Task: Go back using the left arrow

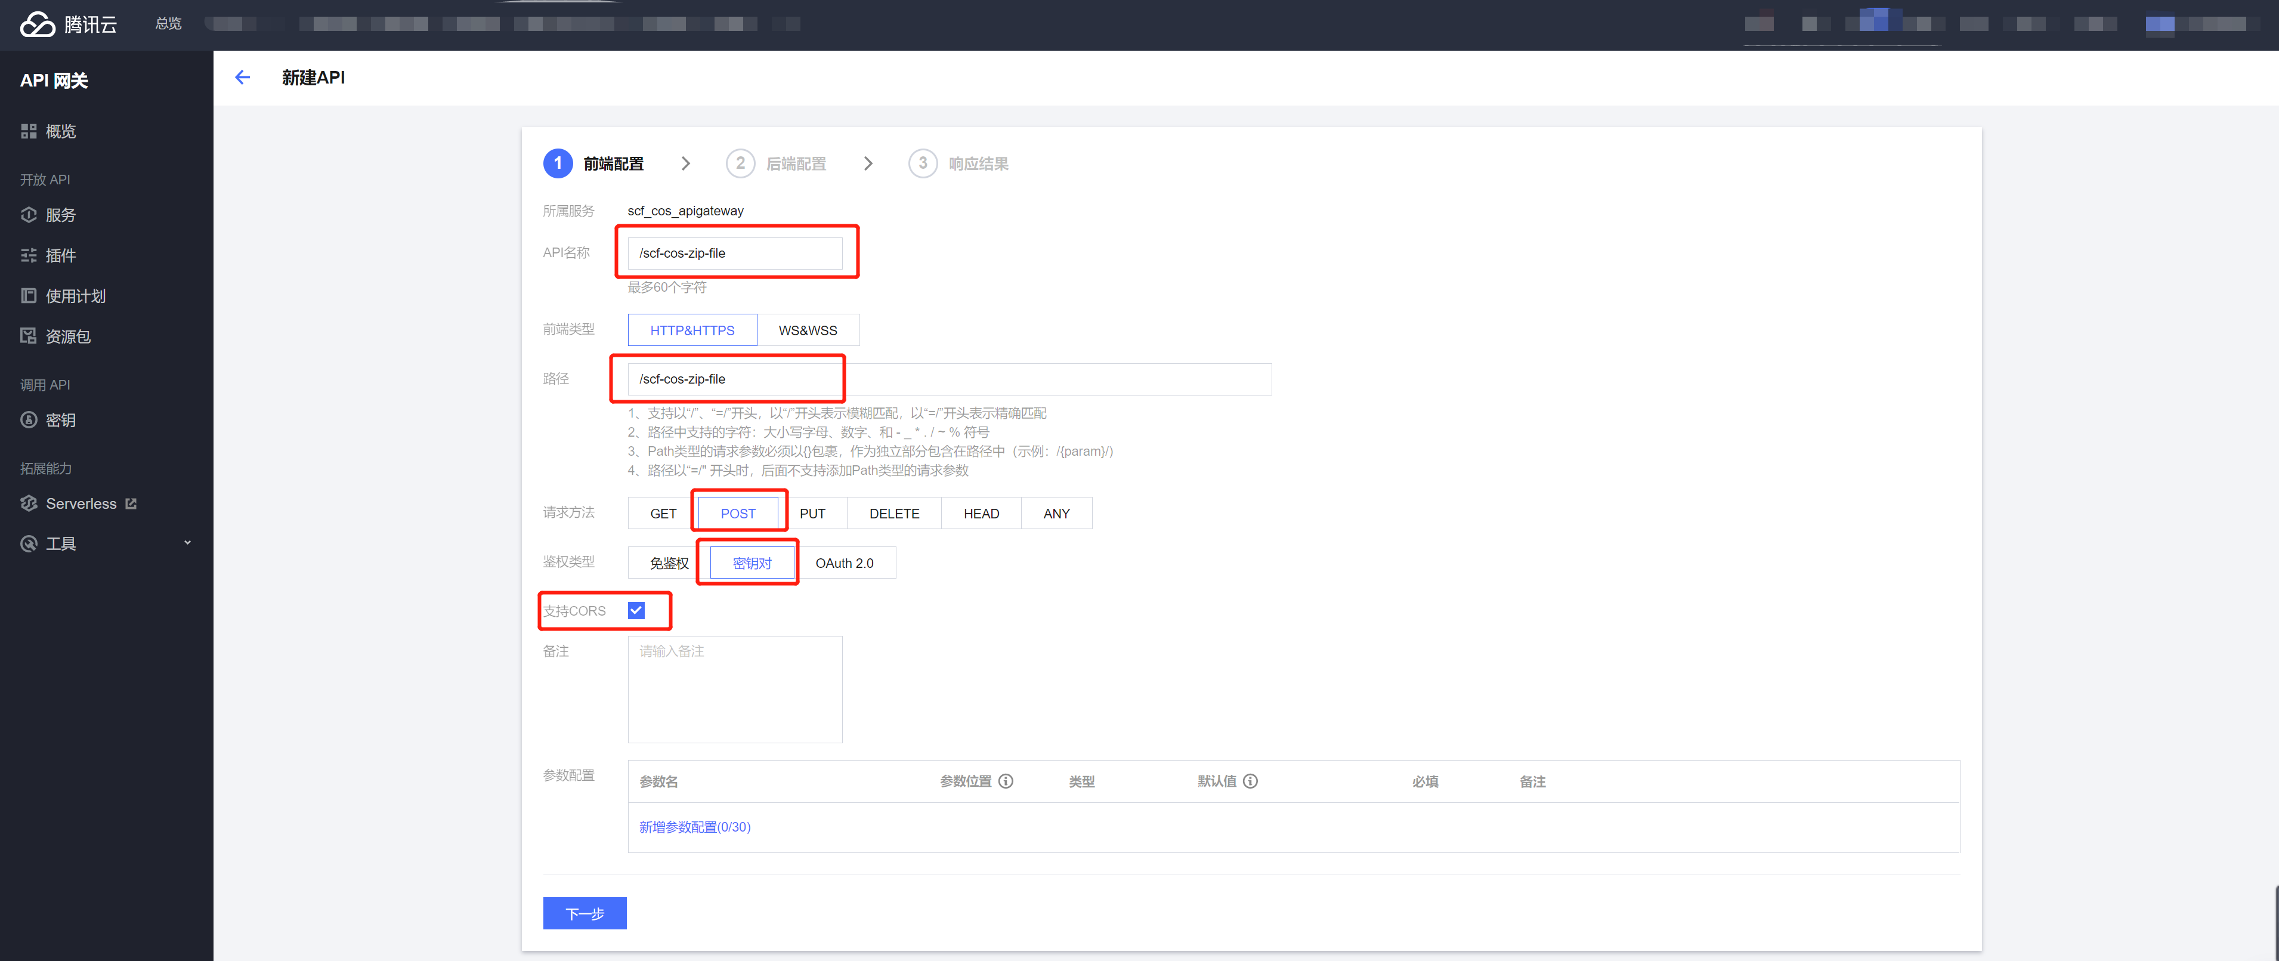Action: coord(242,77)
